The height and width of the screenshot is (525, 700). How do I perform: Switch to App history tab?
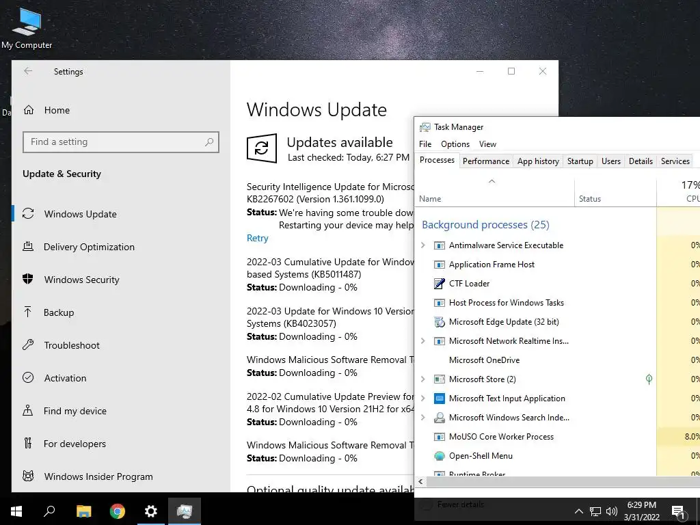click(538, 161)
